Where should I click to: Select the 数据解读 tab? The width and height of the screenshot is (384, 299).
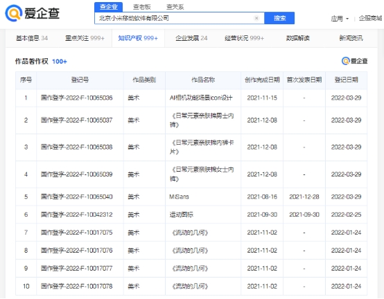click(x=298, y=38)
